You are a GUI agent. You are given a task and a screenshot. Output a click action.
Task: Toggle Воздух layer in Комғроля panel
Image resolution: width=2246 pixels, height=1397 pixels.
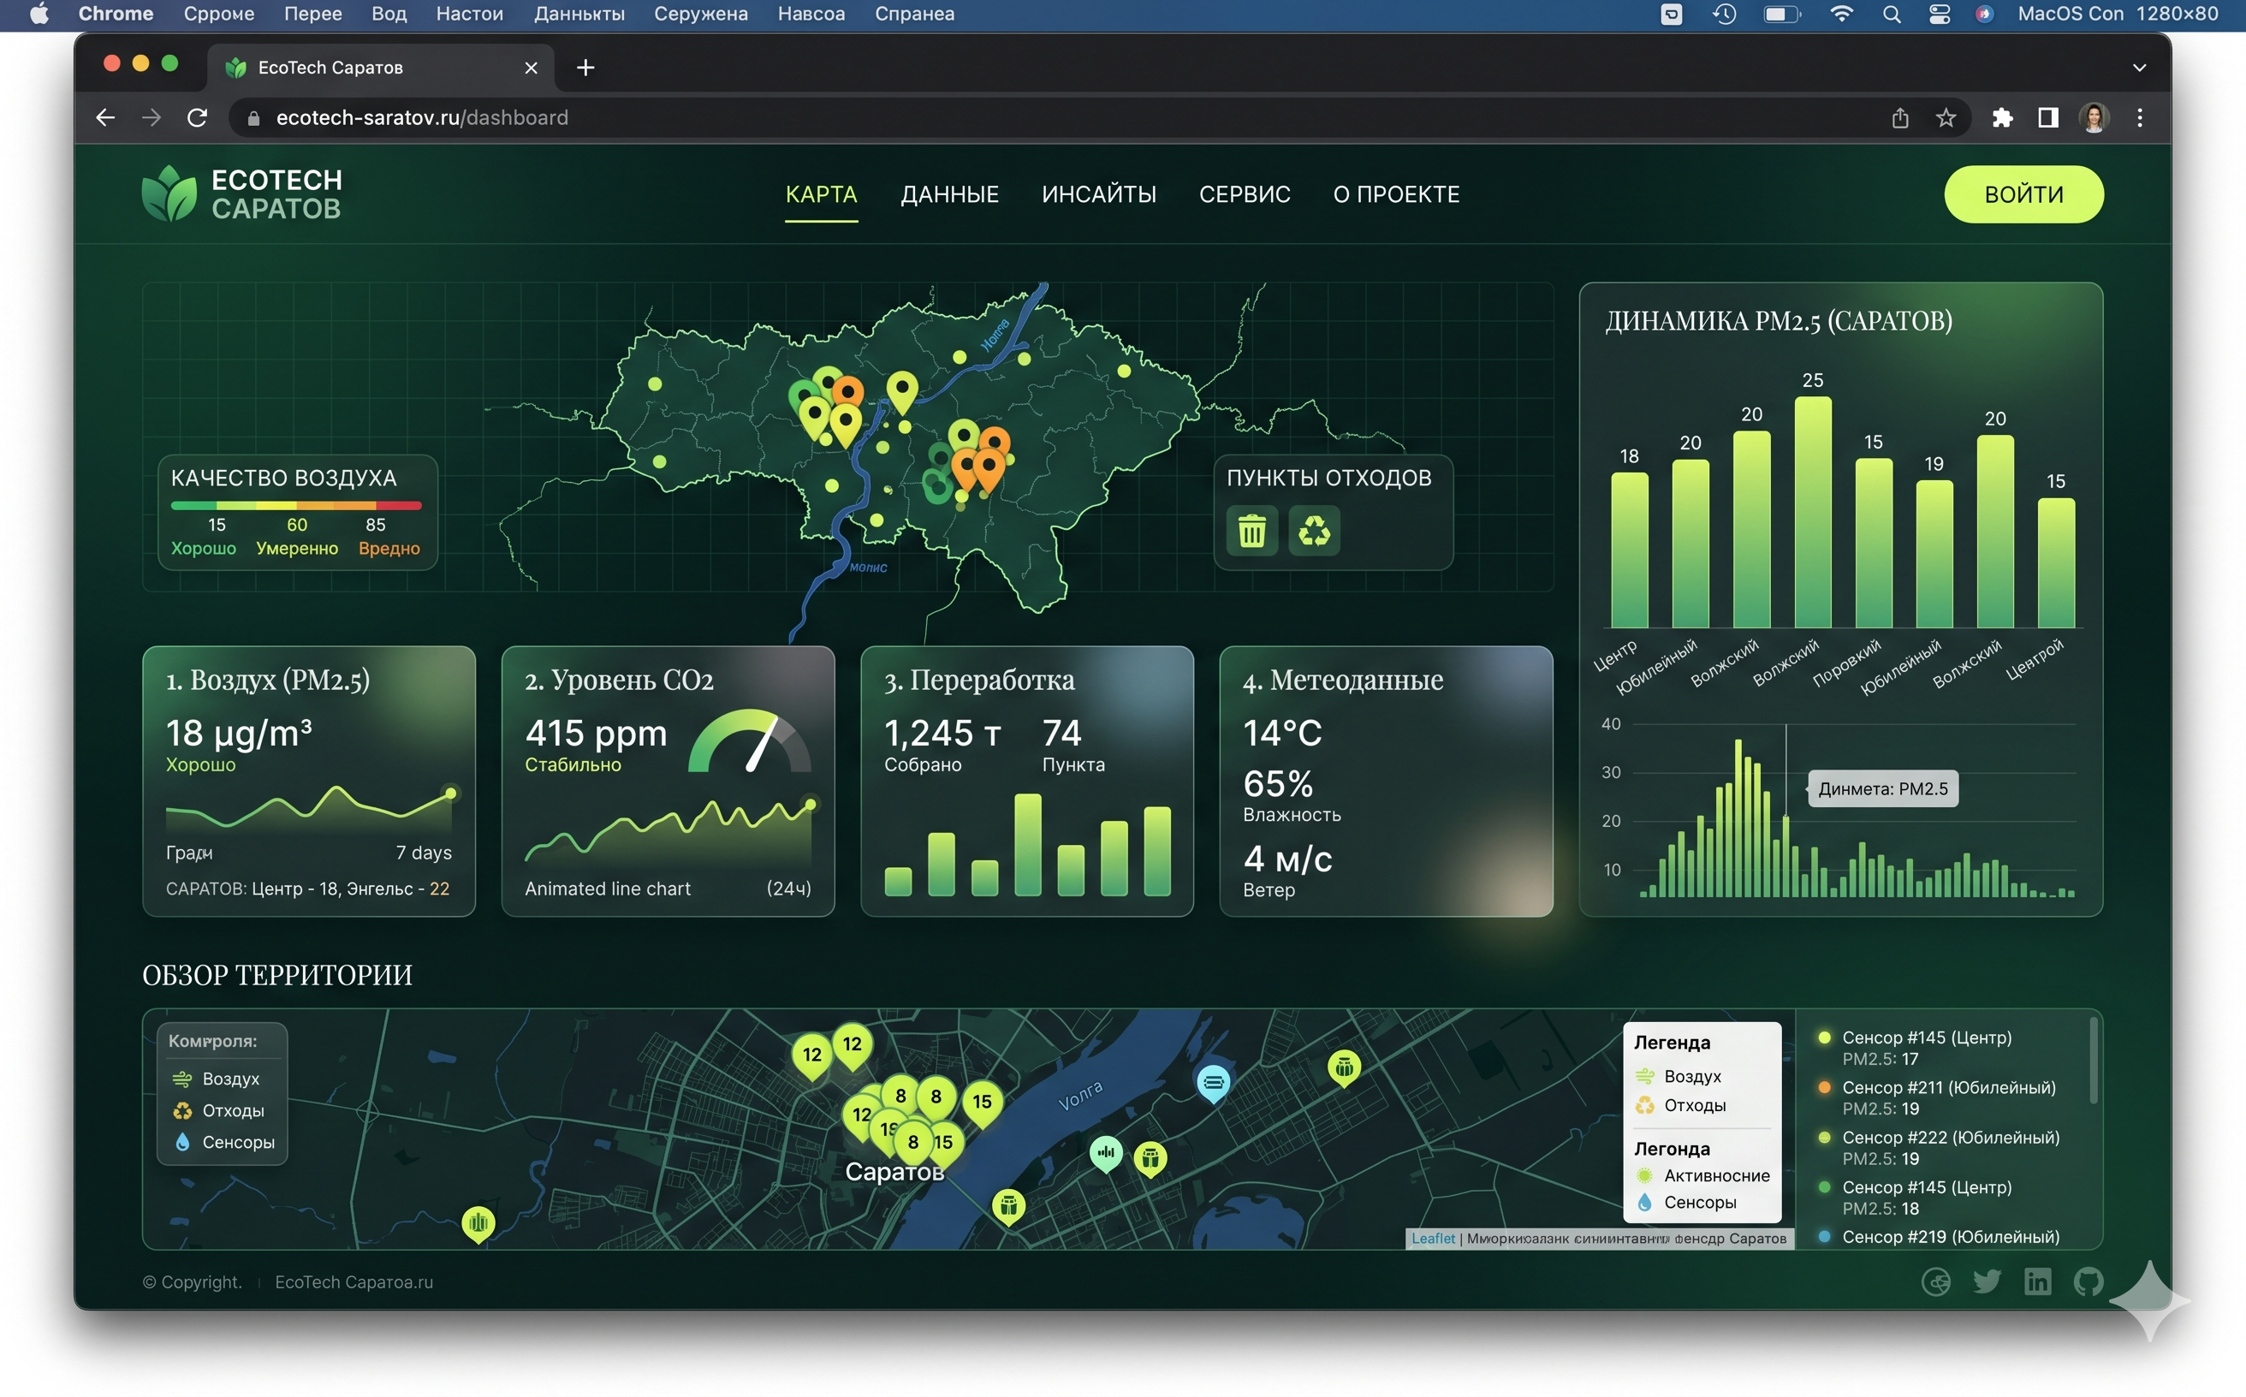pyautogui.click(x=217, y=1079)
